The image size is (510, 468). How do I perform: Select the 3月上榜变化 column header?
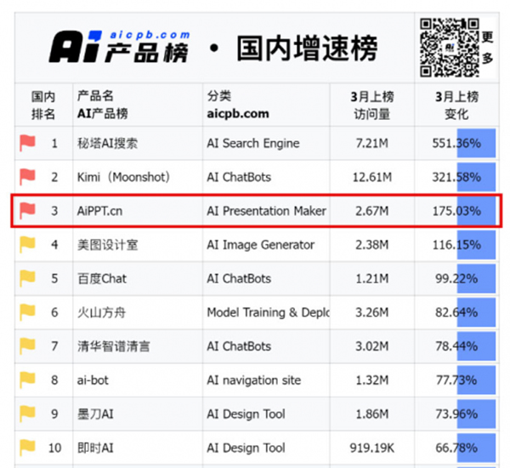[x=456, y=105]
